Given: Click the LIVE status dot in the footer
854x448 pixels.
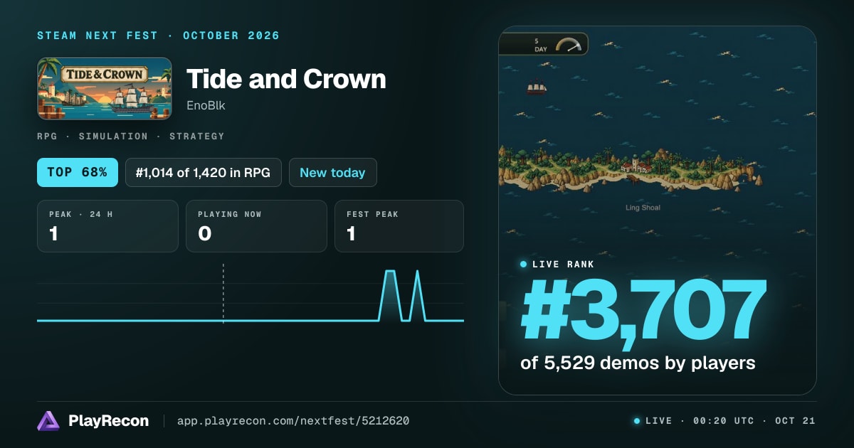Looking at the screenshot, I should coord(637,421).
